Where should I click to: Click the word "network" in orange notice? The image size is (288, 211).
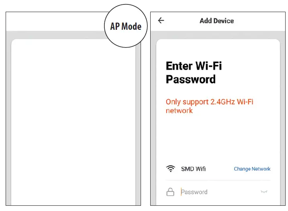tap(179, 111)
